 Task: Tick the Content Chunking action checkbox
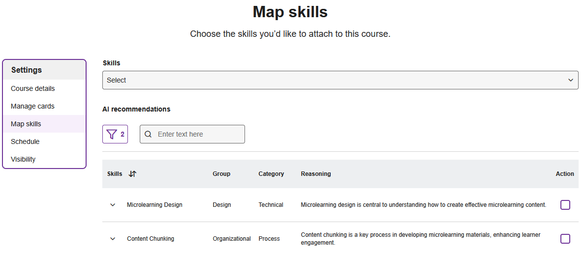point(565,239)
